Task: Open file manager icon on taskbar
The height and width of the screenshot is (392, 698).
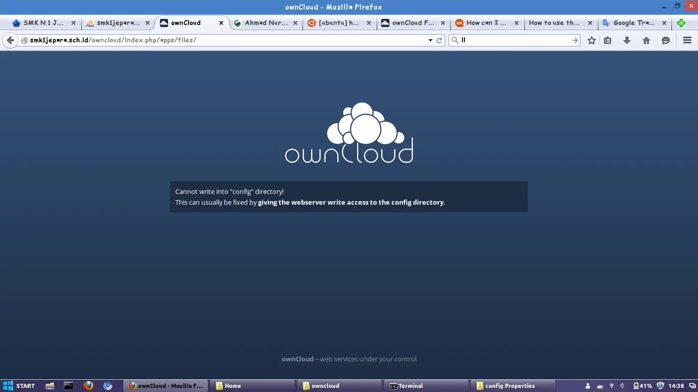Action: (50, 386)
